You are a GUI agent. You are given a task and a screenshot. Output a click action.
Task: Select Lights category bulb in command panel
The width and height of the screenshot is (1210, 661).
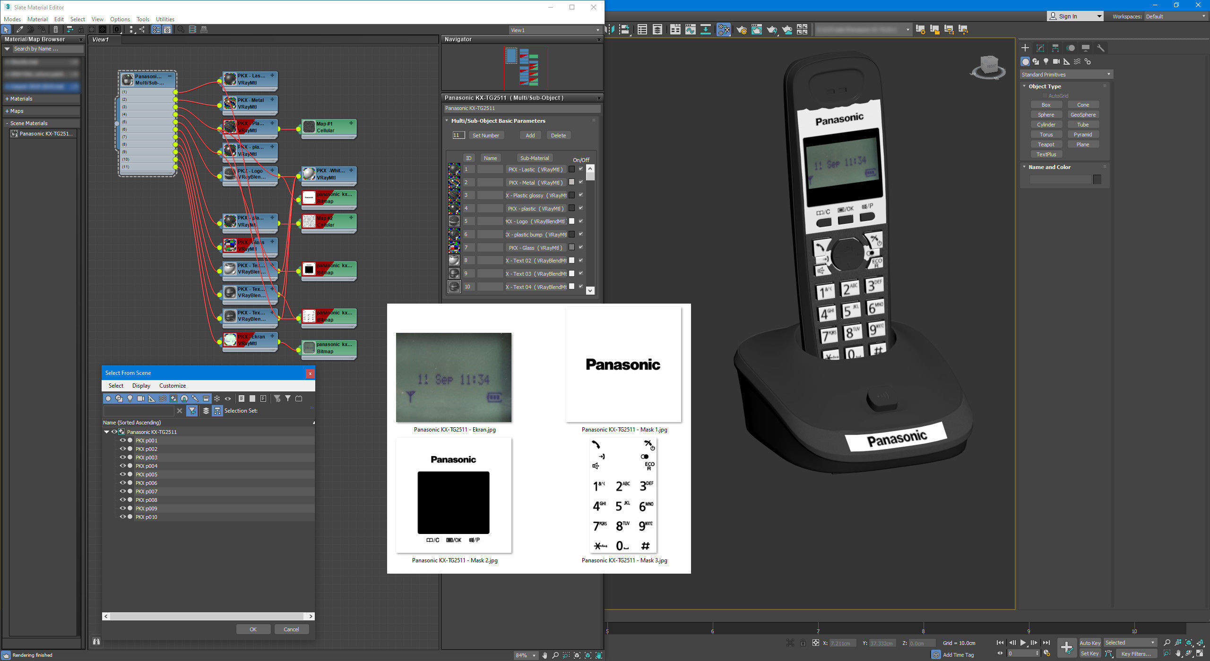[x=1046, y=61]
